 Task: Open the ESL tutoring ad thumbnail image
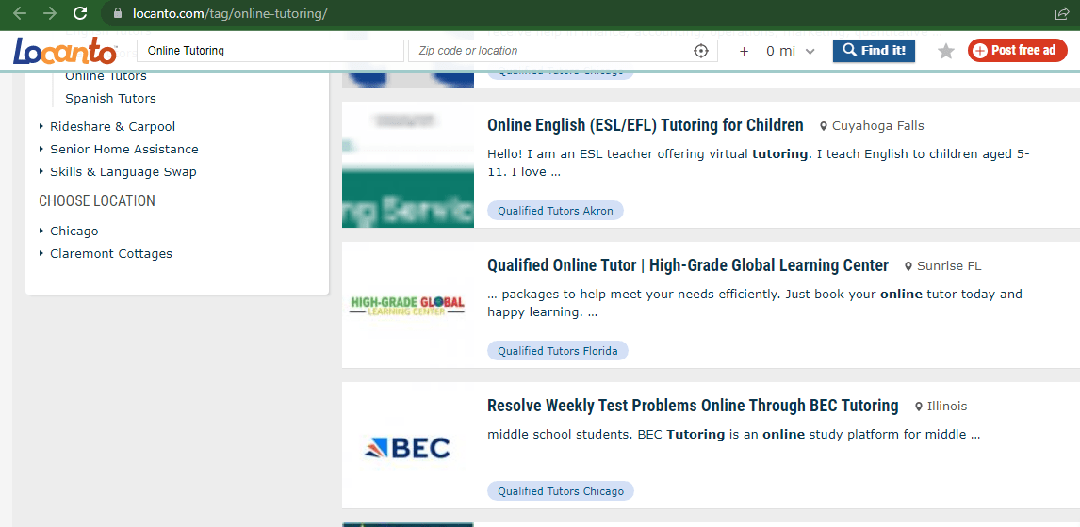click(408, 165)
